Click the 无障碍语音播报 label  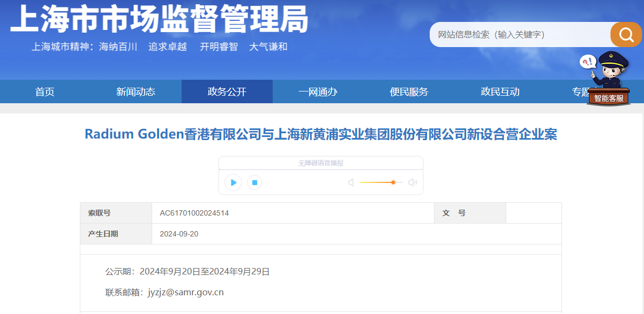tap(321, 163)
